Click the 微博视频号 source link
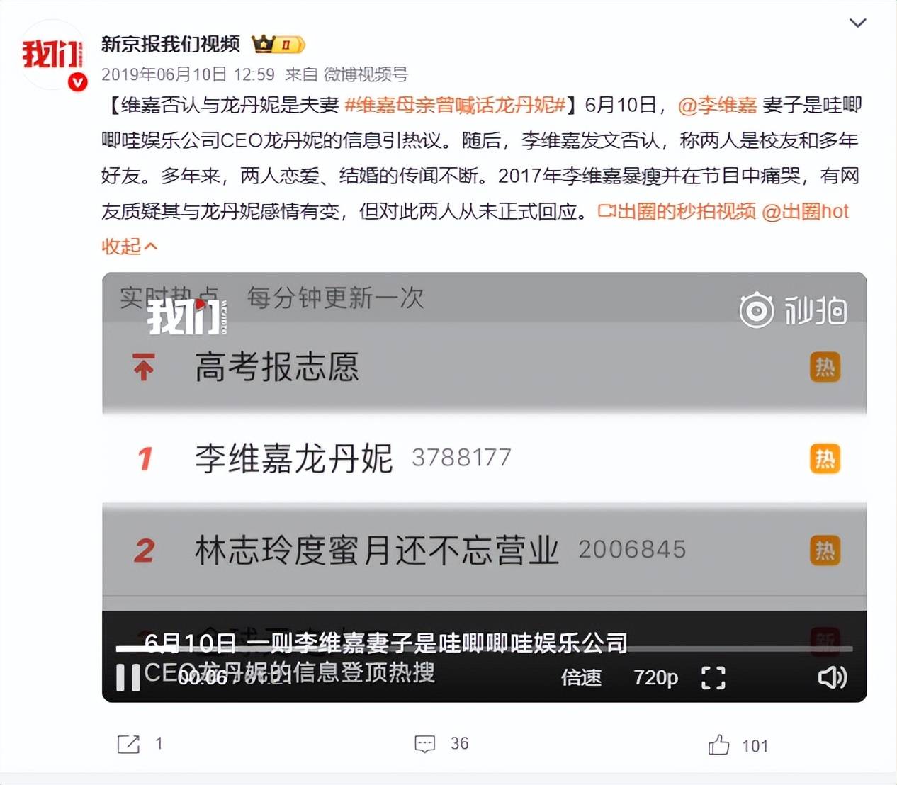This screenshot has width=897, height=785. 366,74
